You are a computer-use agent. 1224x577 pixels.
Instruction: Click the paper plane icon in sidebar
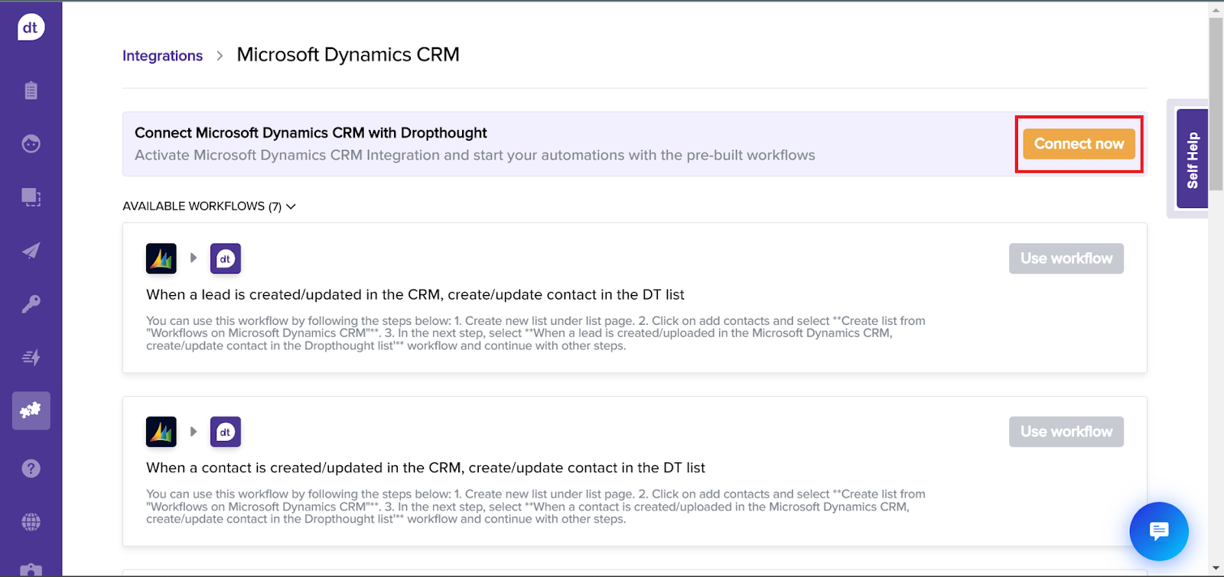(x=31, y=251)
